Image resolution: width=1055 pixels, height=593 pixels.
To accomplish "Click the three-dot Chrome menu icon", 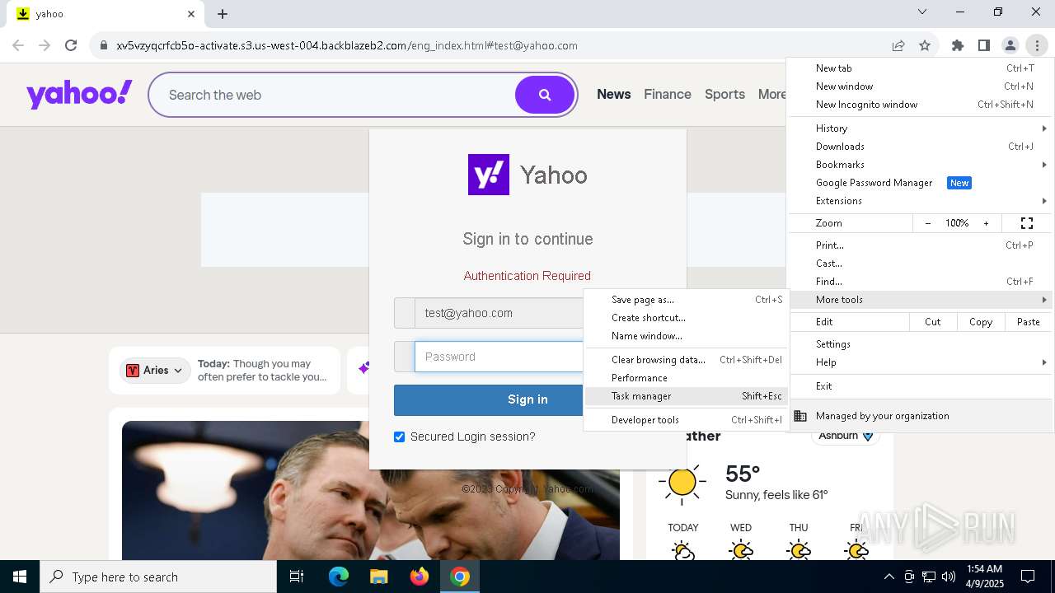I will tap(1037, 45).
